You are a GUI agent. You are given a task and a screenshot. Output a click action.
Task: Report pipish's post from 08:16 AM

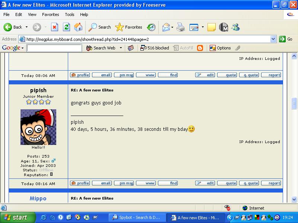coord(271,183)
